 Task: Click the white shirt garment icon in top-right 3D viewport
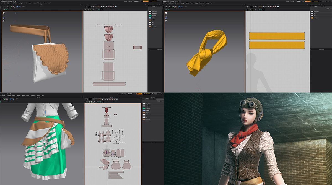[166, 13]
